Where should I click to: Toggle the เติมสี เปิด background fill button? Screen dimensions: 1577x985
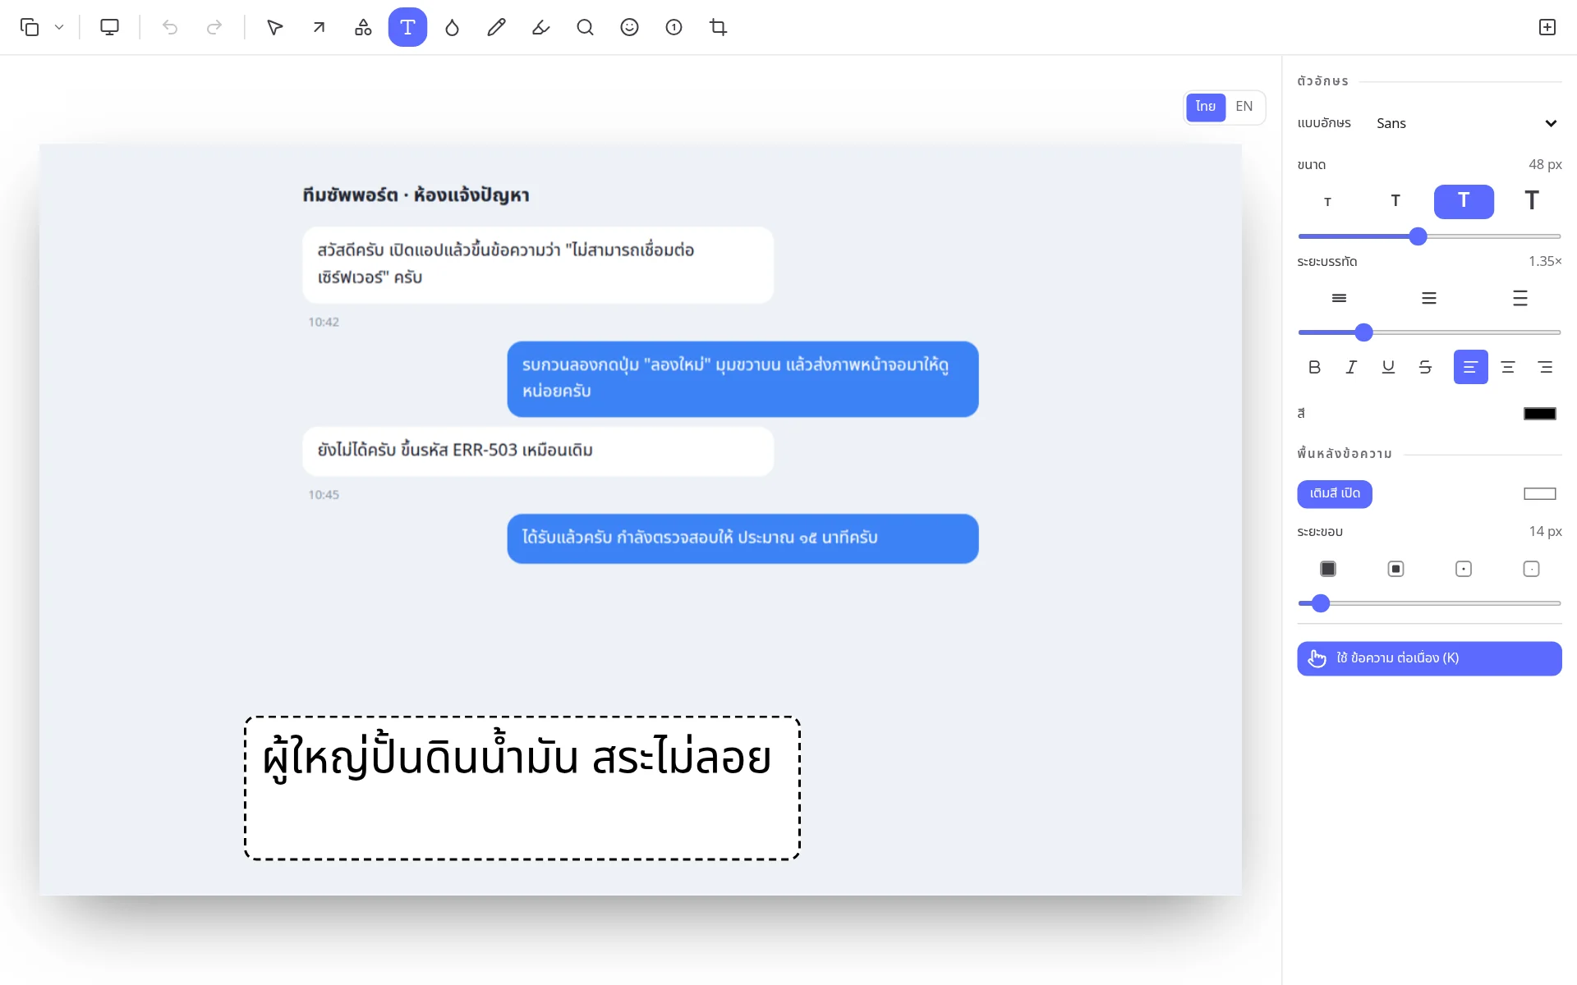pos(1335,493)
